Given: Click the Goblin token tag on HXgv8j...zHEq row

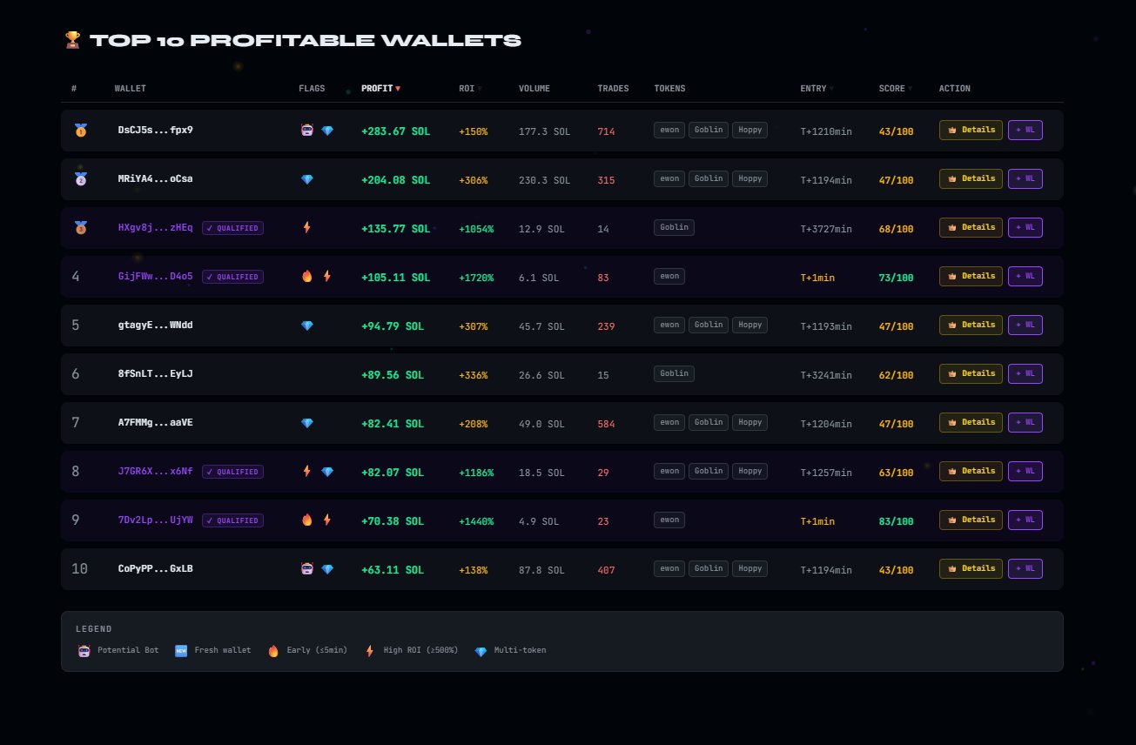Looking at the screenshot, I should tap(674, 227).
